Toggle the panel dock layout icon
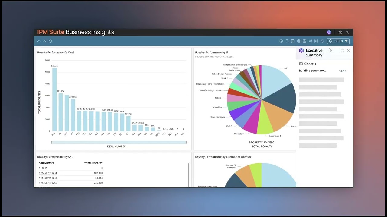This screenshot has width=387, height=217. [x=342, y=51]
